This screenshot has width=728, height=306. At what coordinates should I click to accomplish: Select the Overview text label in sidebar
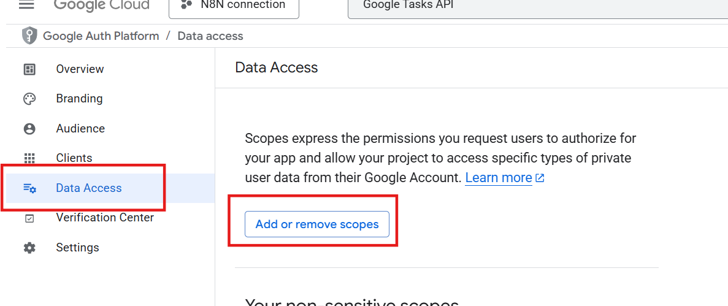tap(80, 69)
